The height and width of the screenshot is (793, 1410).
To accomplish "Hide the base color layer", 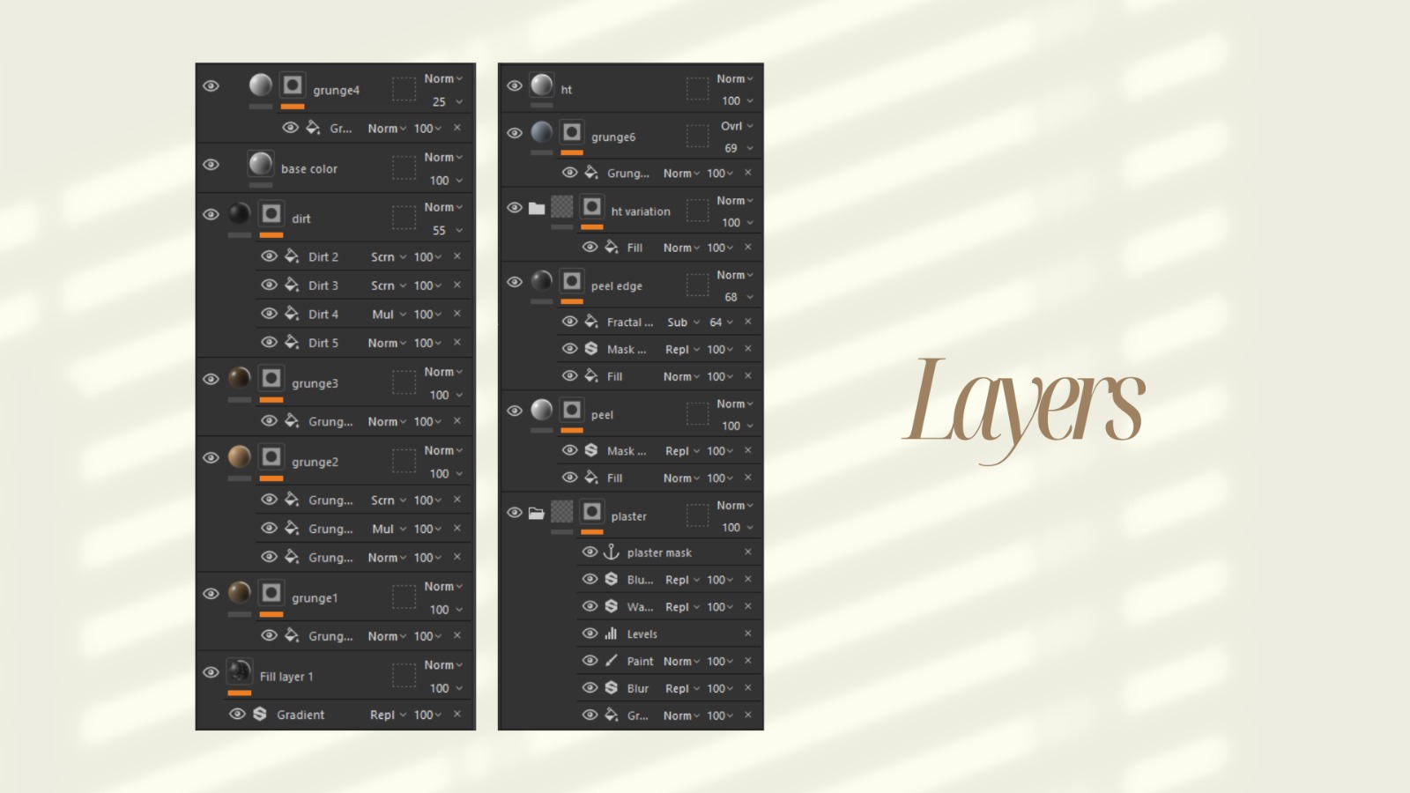I will (211, 165).
